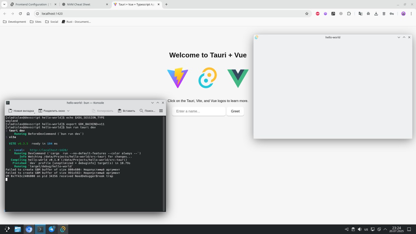Open the fonts 'f?' extension

(x=333, y=14)
